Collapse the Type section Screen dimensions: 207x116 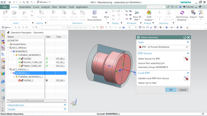tap(188, 42)
